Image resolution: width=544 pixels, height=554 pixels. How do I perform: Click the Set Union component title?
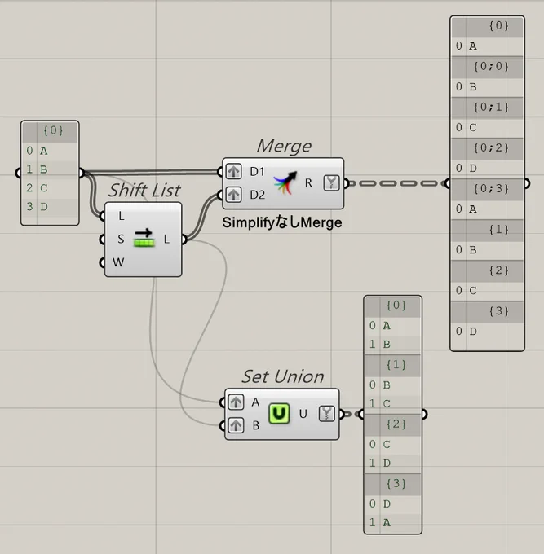[283, 376]
